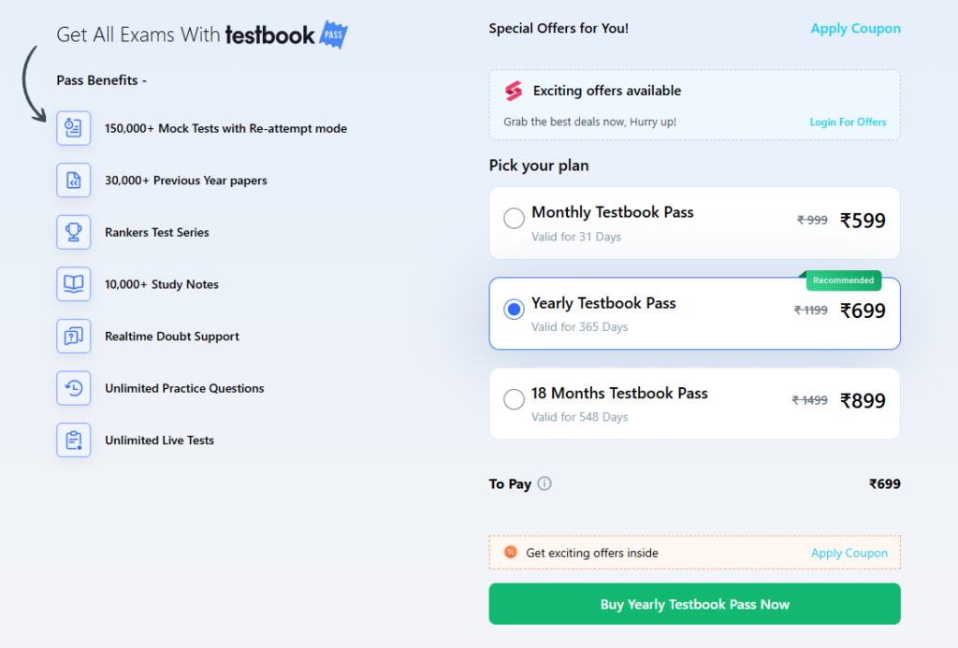Image resolution: width=958 pixels, height=648 pixels.
Task: Click the ₹699 yearly plan price
Action: point(863,310)
